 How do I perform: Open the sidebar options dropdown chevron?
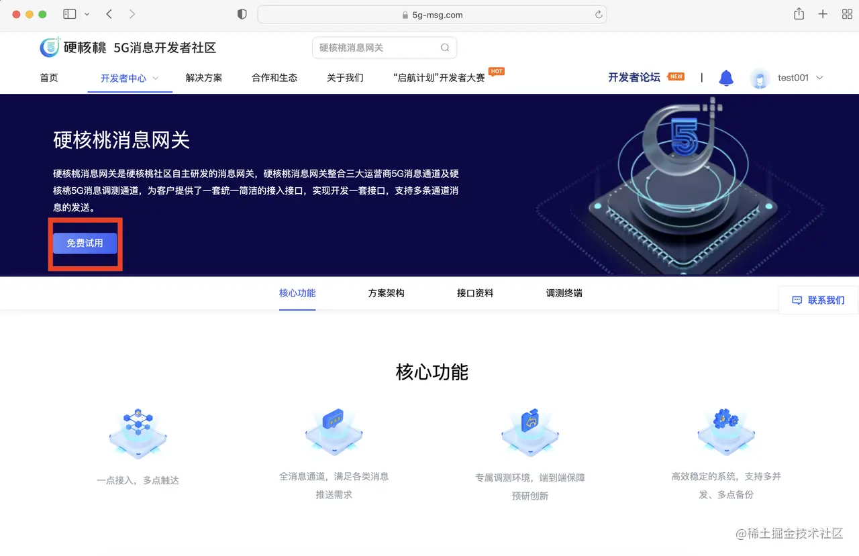pos(87,14)
